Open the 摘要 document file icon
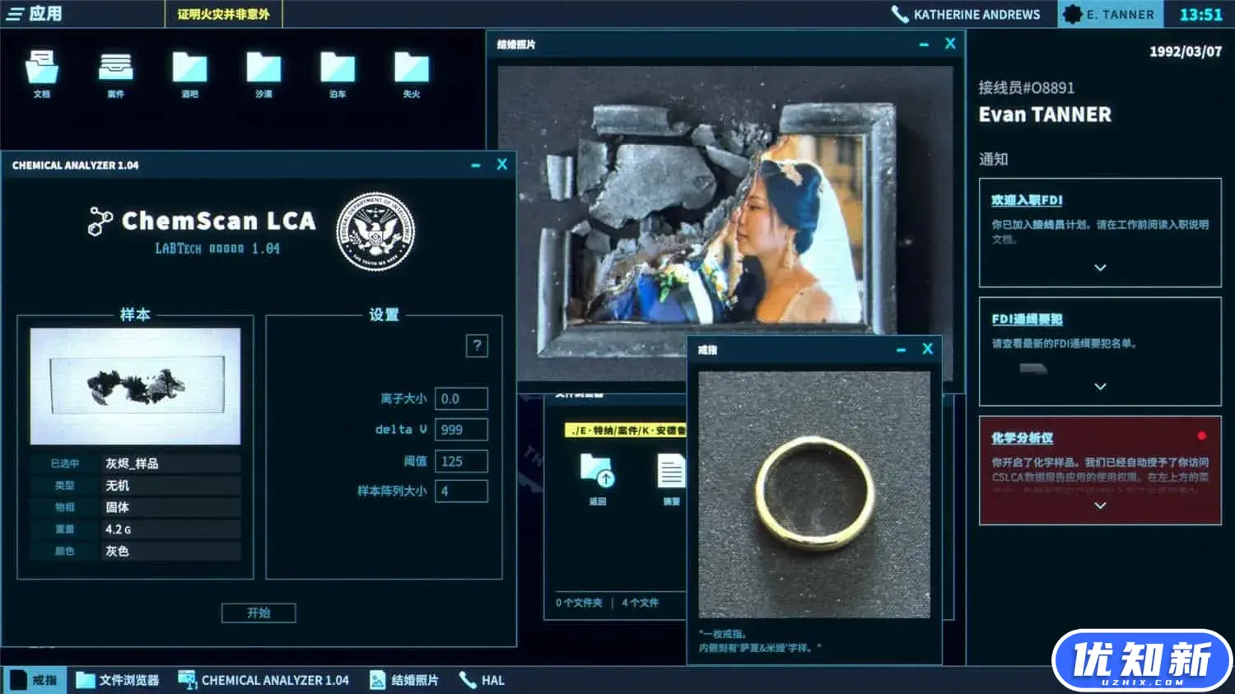The image size is (1235, 694). 671,473
